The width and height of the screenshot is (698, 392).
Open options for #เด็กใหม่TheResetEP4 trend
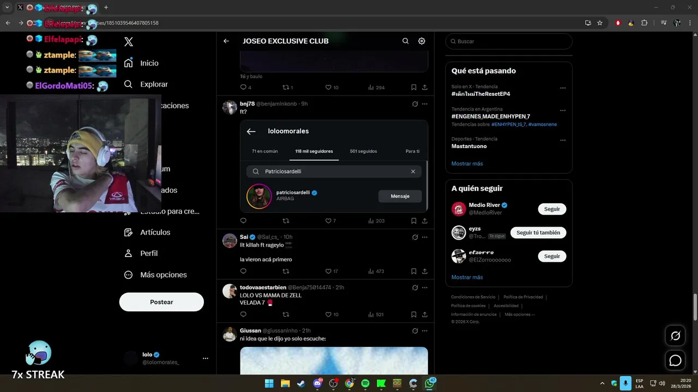[563, 88]
